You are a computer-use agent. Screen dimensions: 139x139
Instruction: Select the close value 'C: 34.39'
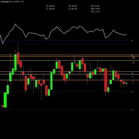51,9
